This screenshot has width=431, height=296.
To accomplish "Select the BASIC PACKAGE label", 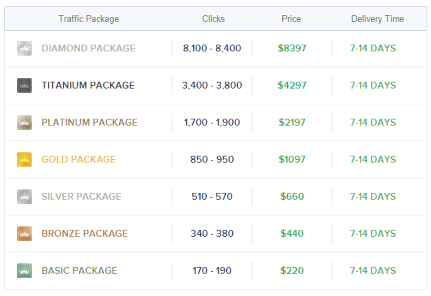I will click(79, 271).
